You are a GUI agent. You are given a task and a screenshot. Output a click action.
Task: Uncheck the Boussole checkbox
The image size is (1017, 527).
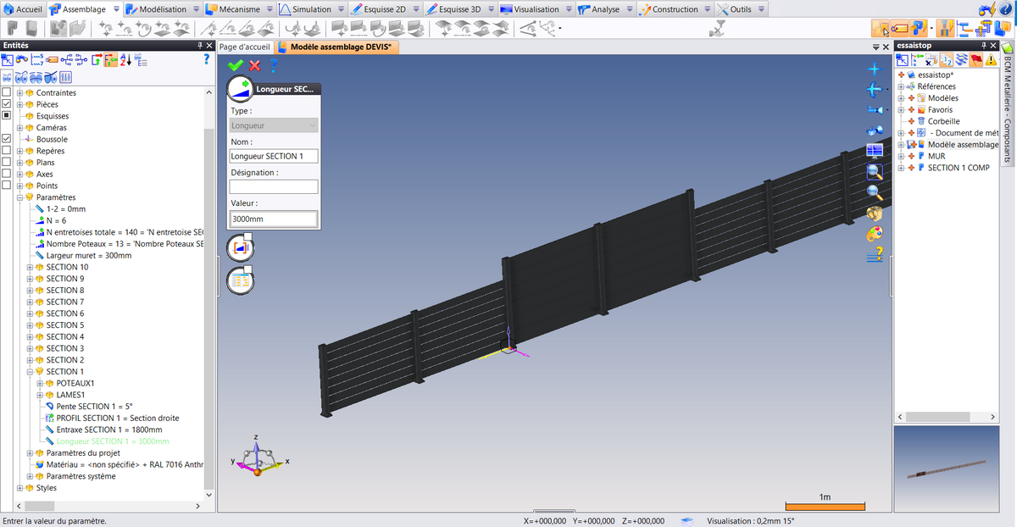(7, 139)
